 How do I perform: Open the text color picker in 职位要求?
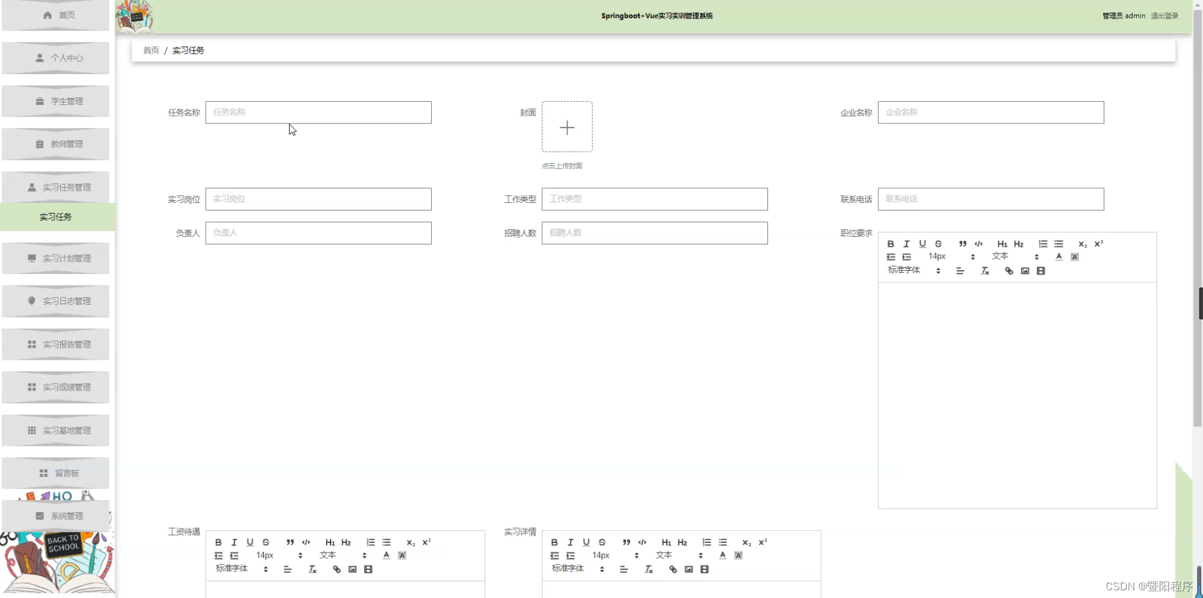[1060, 256]
